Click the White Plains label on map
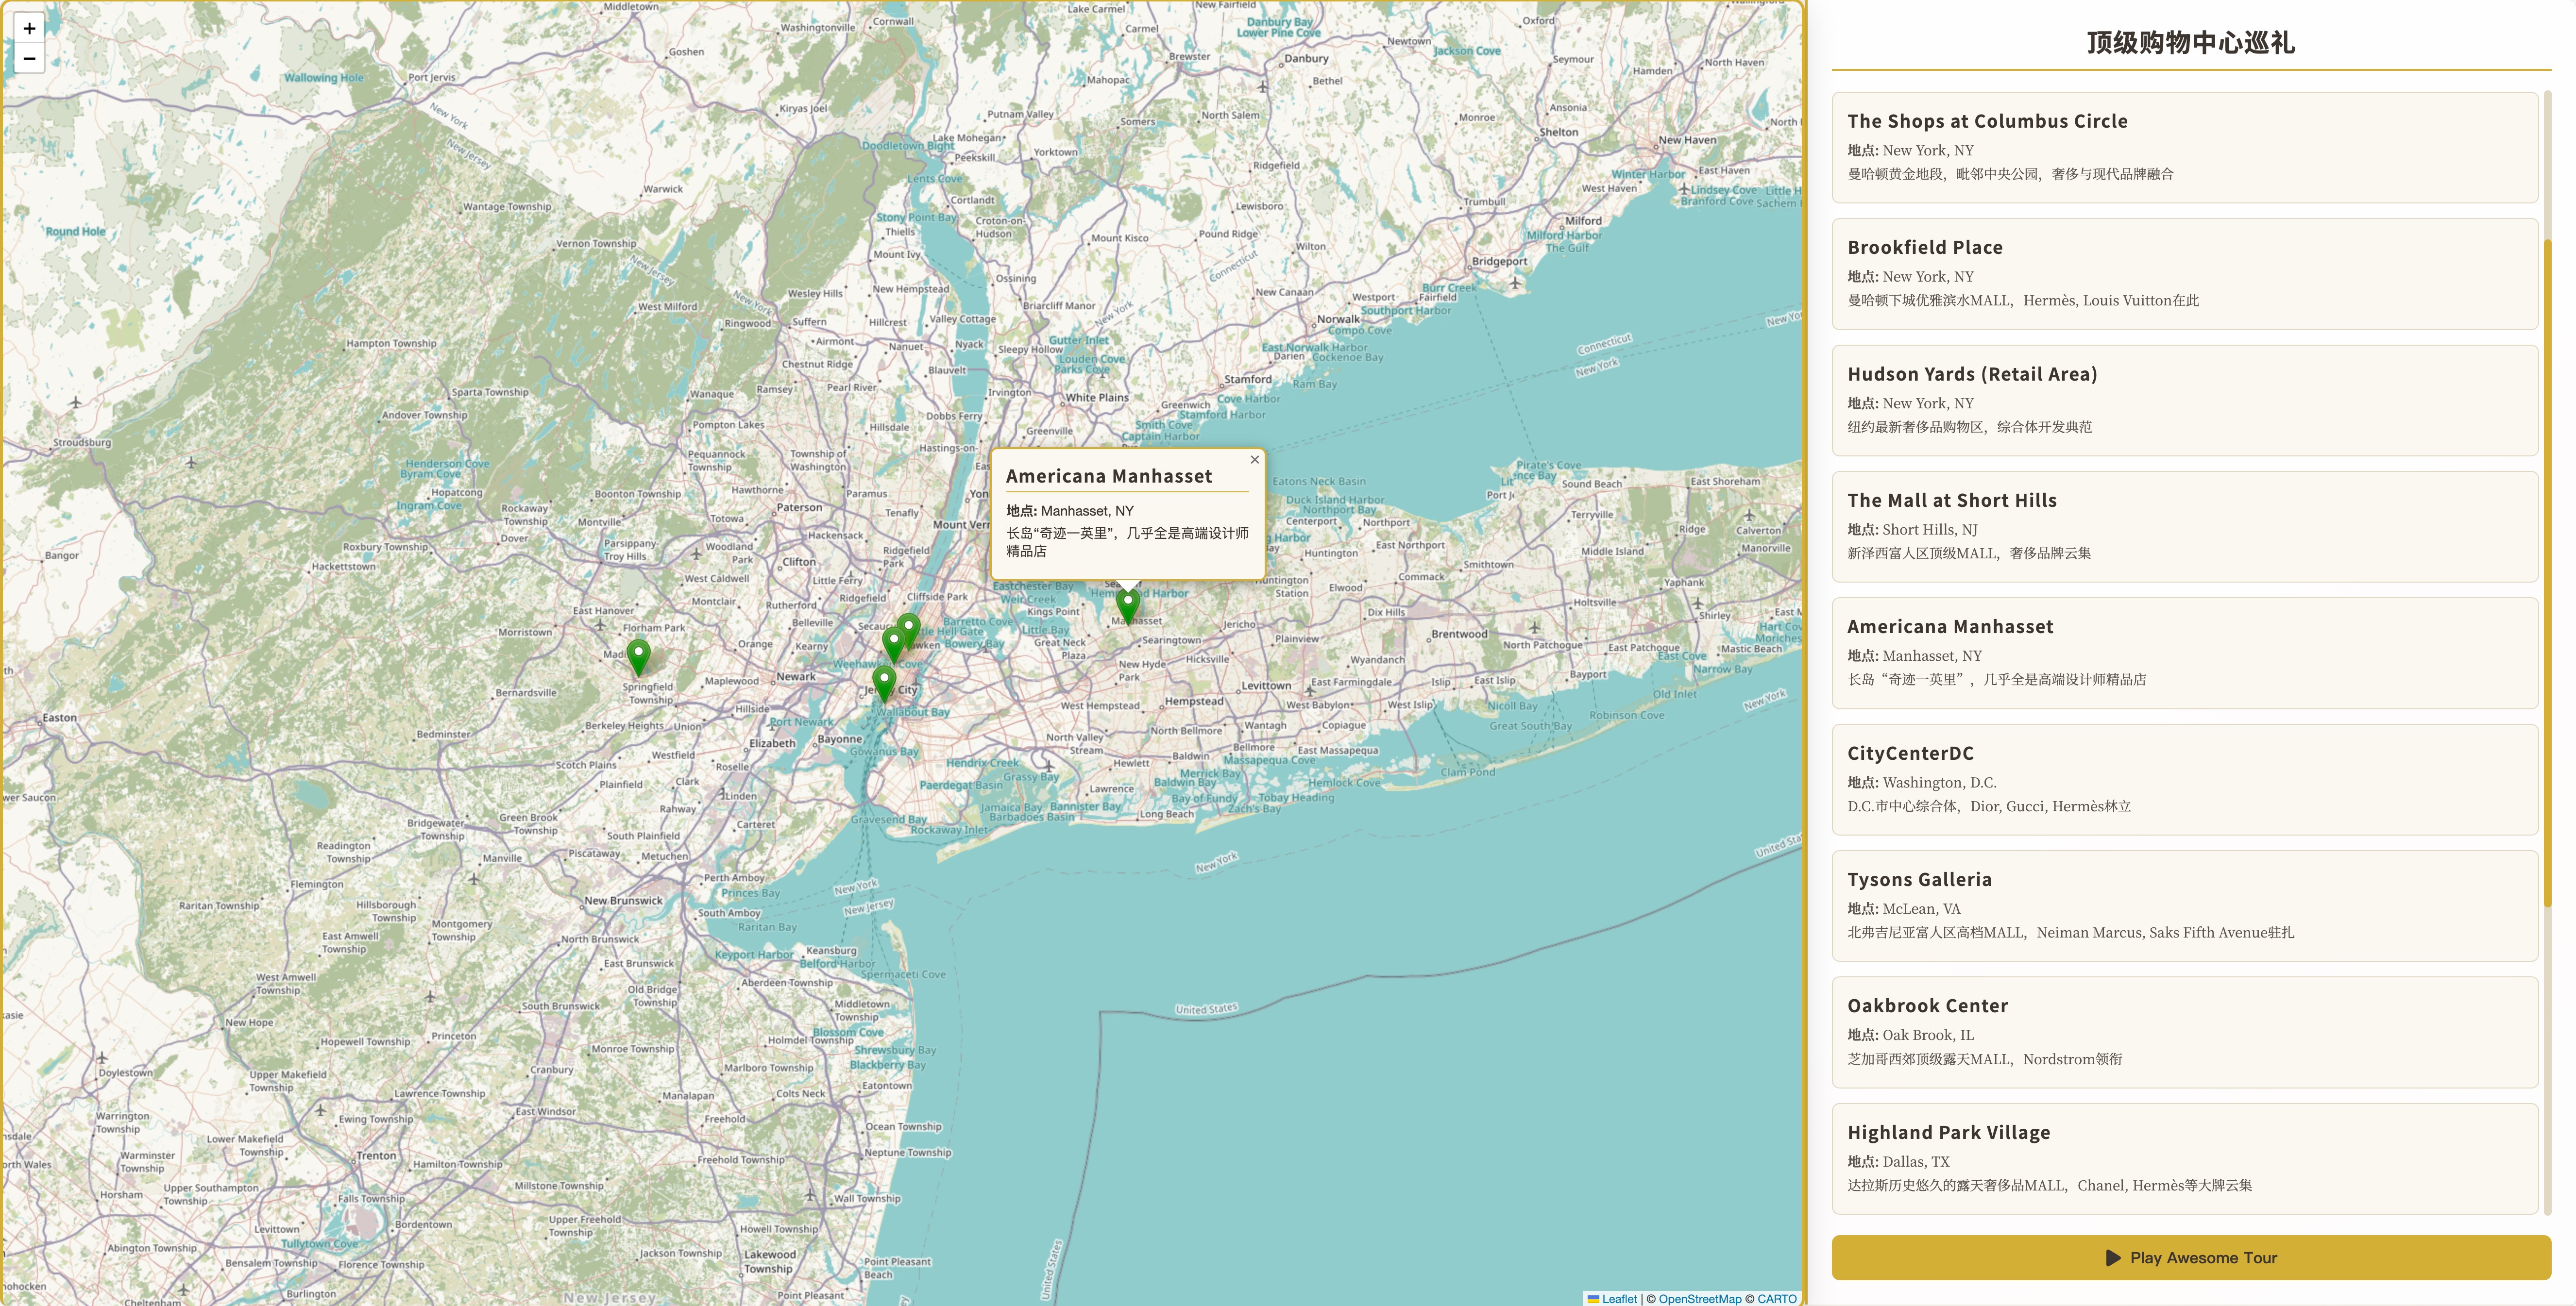Image resolution: width=2576 pixels, height=1306 pixels. coord(1097,398)
